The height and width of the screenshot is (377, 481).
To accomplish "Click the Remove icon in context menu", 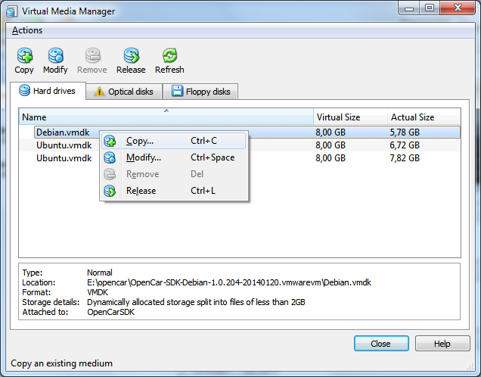I will [x=110, y=174].
